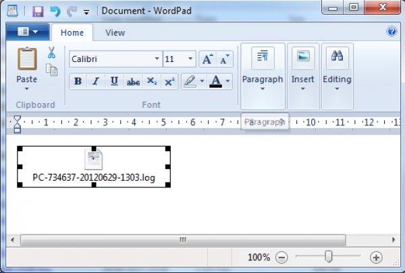The image size is (405, 273).
Task: Select the embedded PC-734637-20120629-1303.log object
Action: click(x=94, y=166)
